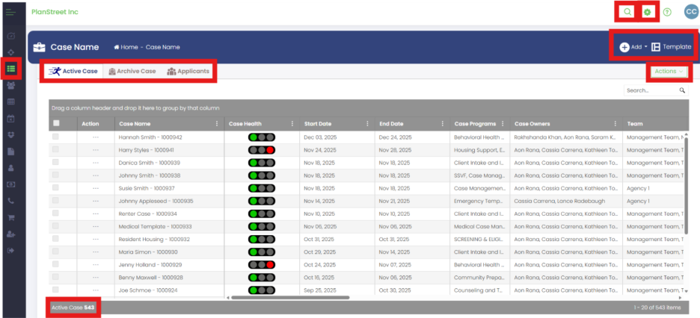700x318 pixels.
Task: Toggle the hamburger menu in sidebar
Action: coord(10,12)
